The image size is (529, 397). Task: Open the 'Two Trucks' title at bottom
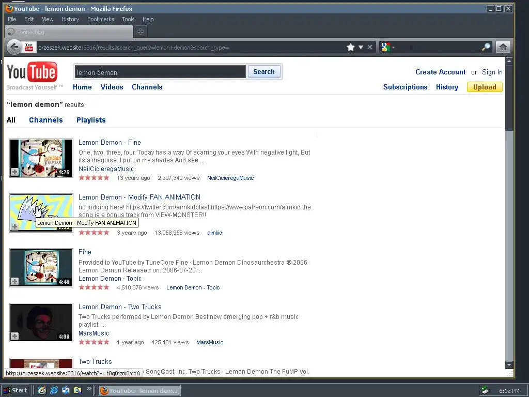pos(95,361)
